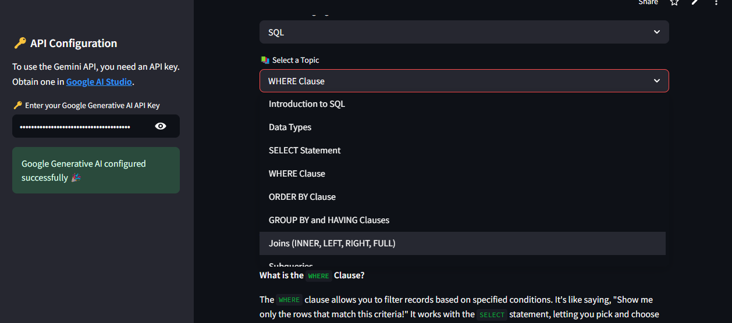Select SELECT Statement from the list
732x323 pixels.
click(x=305, y=150)
